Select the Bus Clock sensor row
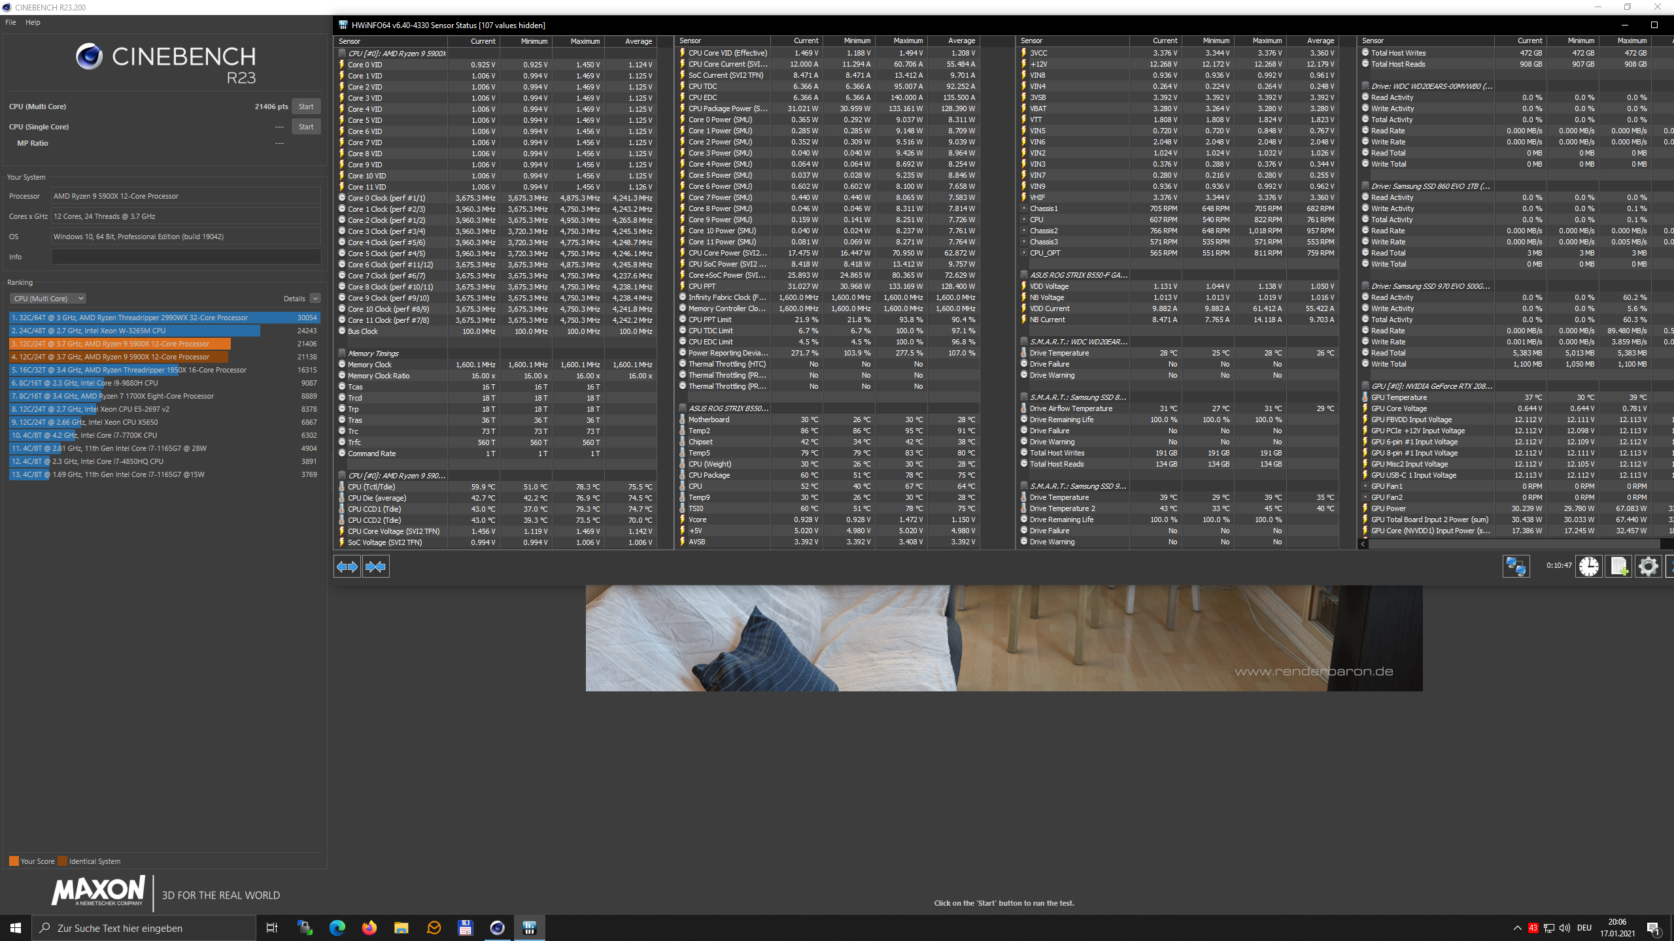This screenshot has width=1674, height=941. [496, 331]
